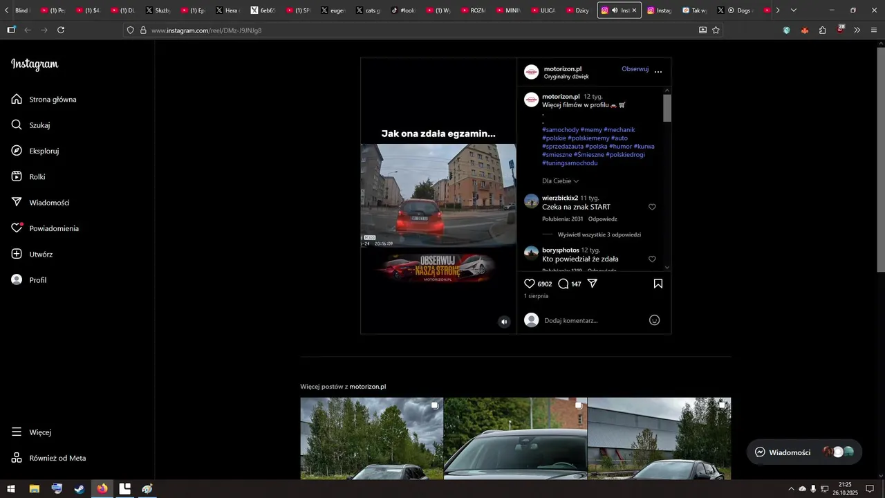Open list all tabs dropdown

pos(793,10)
